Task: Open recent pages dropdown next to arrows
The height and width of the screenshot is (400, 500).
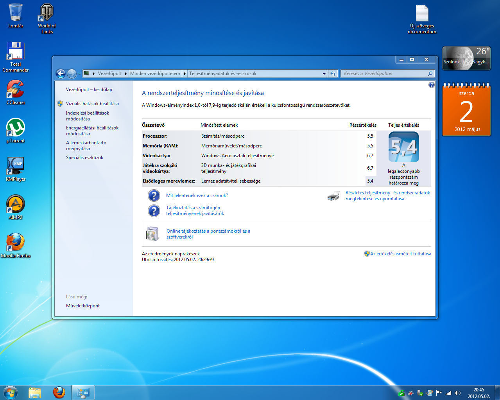Action: tap(79, 74)
